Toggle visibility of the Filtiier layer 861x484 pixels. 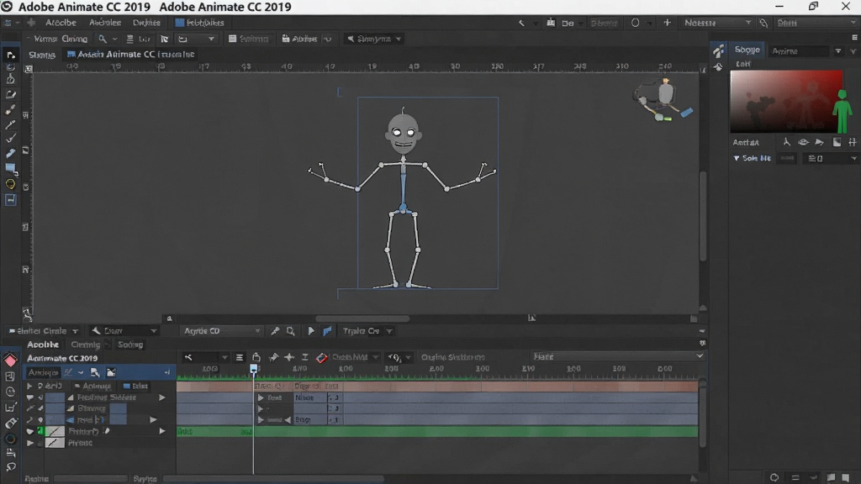[29, 431]
